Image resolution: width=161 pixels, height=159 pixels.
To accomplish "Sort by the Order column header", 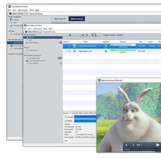I will click(x=66, y=42).
